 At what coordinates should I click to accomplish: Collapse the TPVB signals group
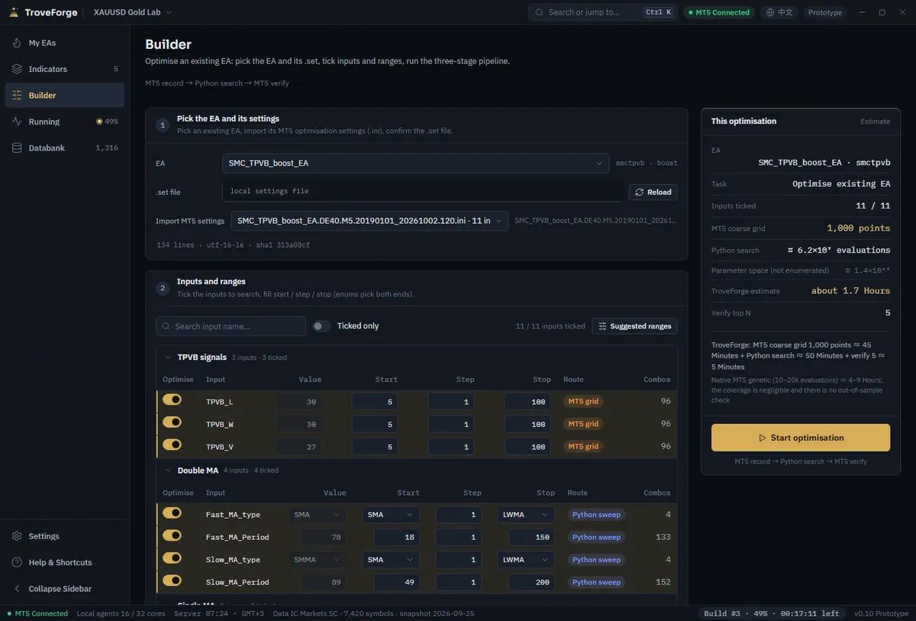[x=169, y=357]
